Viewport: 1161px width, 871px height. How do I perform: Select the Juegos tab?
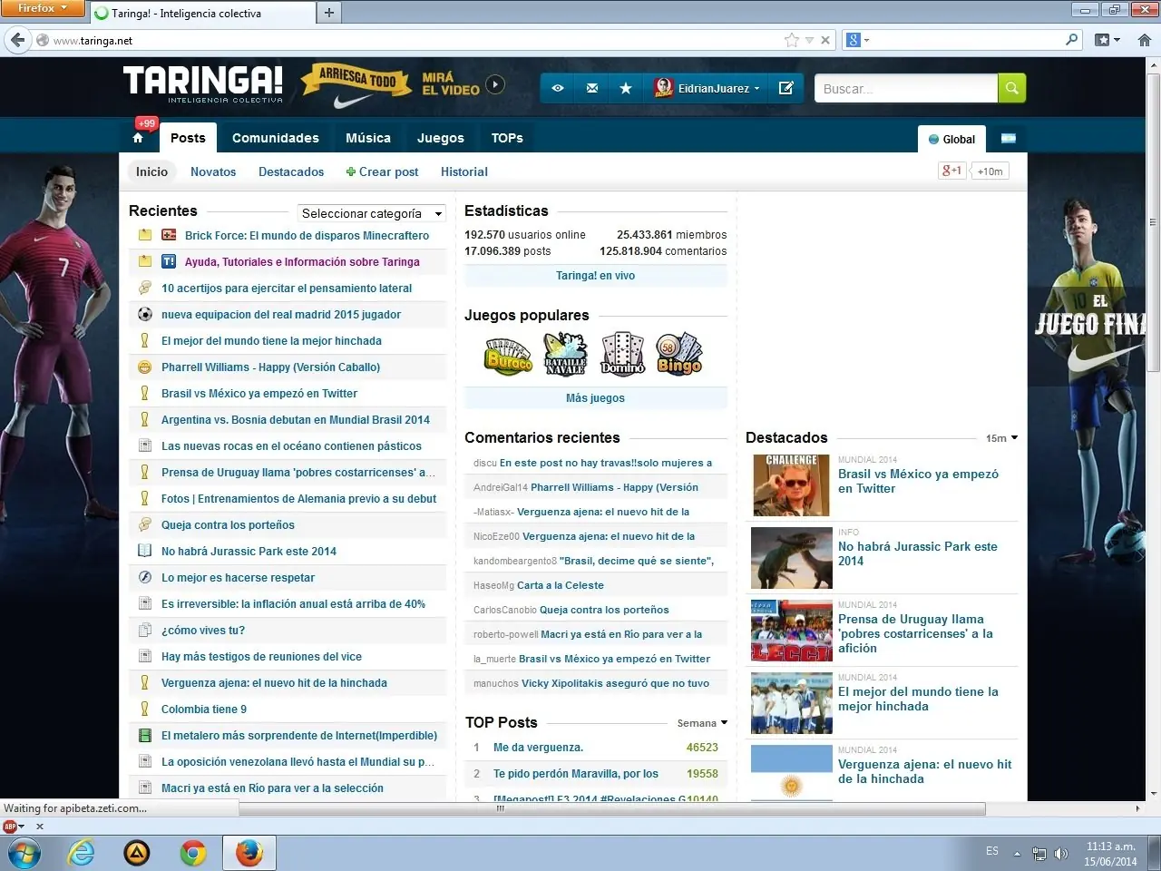pos(441,138)
